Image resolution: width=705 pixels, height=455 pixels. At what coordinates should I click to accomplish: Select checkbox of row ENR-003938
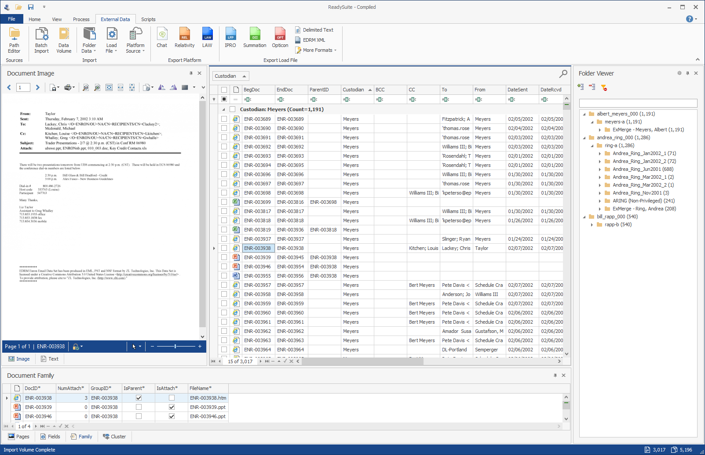(x=224, y=248)
